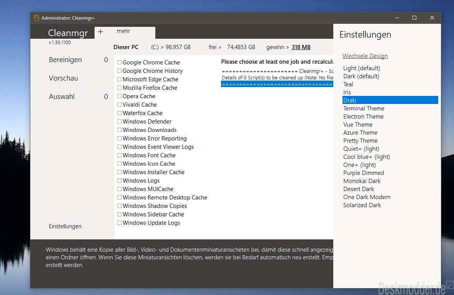Enable the Vivaldi Cache checkbox

click(119, 105)
